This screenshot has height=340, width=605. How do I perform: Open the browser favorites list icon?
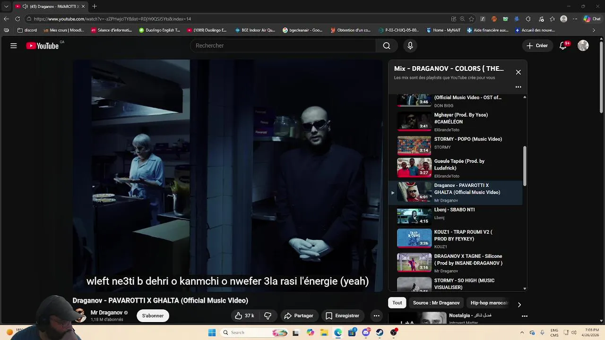pos(553,19)
